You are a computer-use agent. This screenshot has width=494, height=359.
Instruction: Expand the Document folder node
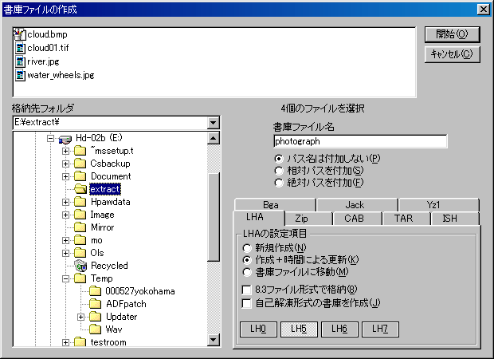coord(65,176)
